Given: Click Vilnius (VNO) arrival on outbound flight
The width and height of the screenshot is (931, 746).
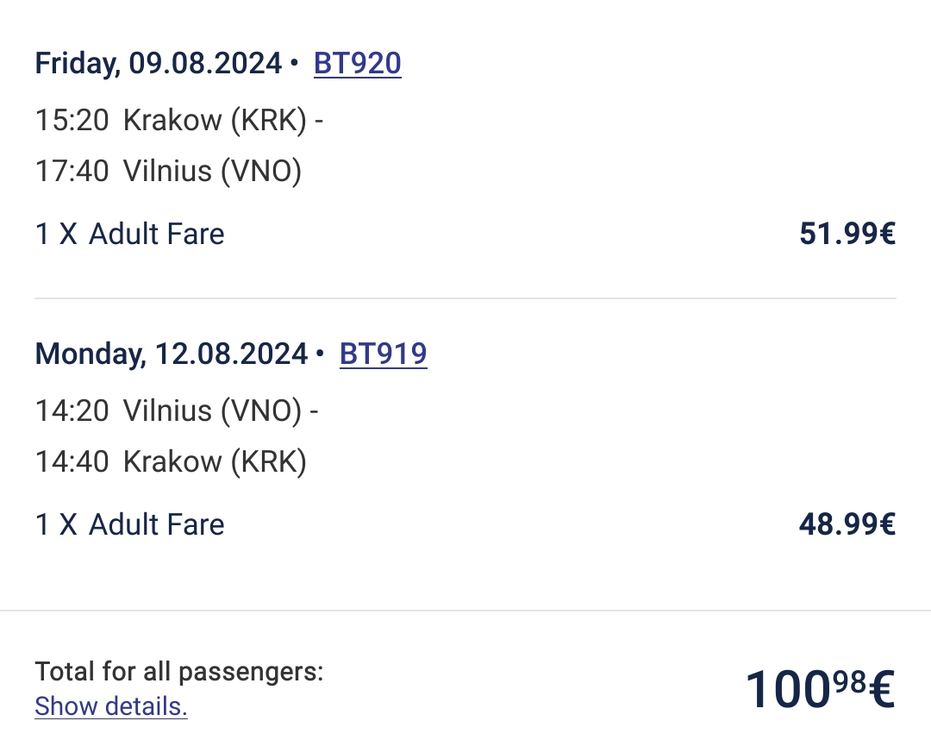Looking at the screenshot, I should [x=212, y=171].
